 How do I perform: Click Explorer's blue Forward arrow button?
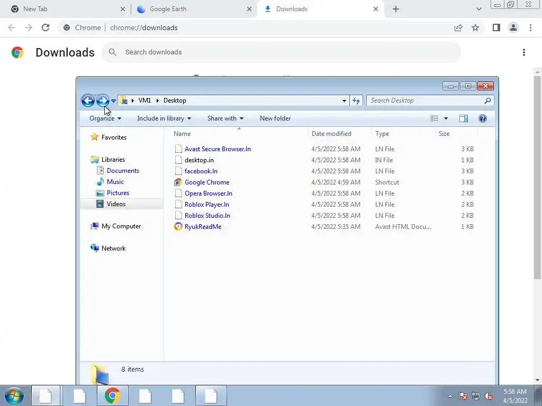103,100
